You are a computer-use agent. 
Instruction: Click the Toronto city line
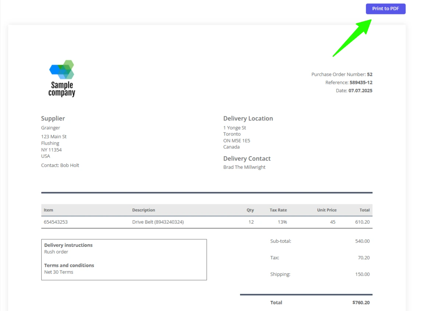[232, 134]
